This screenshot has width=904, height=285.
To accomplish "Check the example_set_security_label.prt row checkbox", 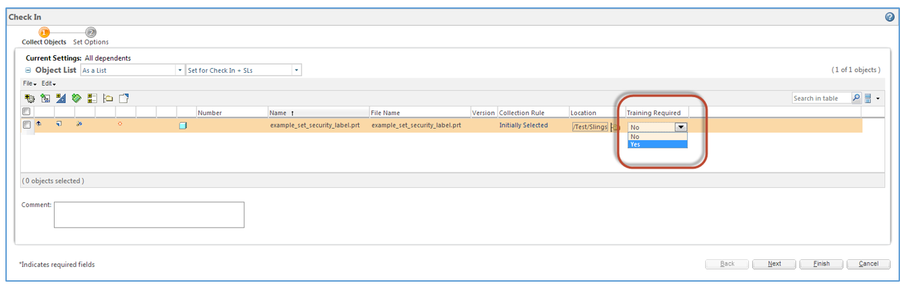I will 26,125.
